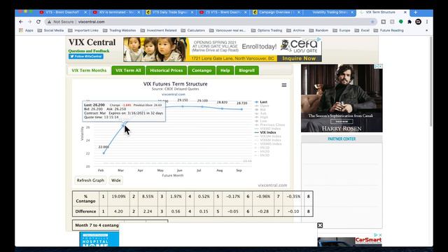
Task: Click the VIX Central site title
Action: coord(92,42)
